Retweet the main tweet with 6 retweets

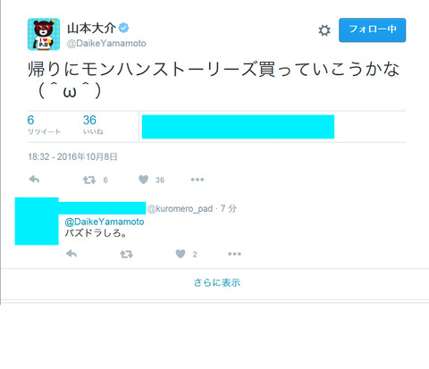pyautogui.click(x=89, y=180)
